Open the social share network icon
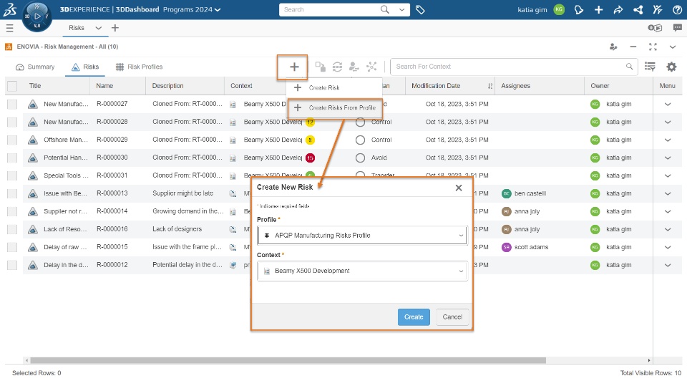Viewport: 687px width, 386px height. [x=638, y=9]
